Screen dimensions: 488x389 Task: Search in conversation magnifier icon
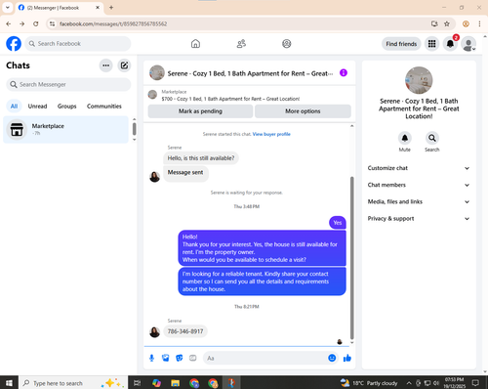coord(432,138)
